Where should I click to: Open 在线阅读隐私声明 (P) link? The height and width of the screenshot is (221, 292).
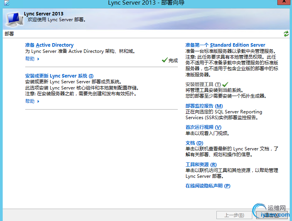coord(208,186)
